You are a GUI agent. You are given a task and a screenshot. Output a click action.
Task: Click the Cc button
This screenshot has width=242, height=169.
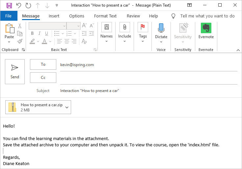(x=43, y=78)
